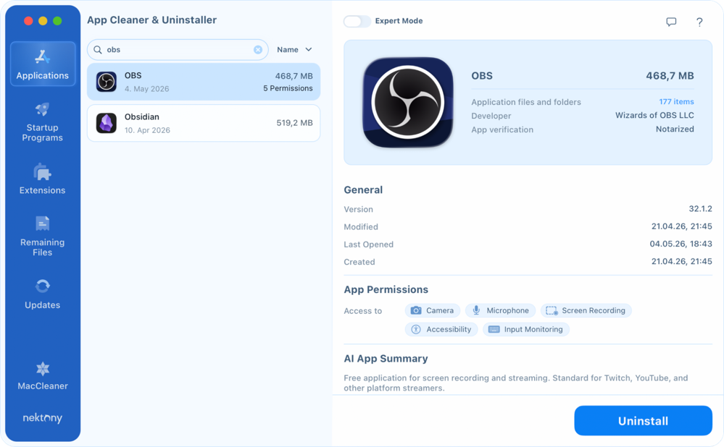Click the large OBS logo in details
The width and height of the screenshot is (724, 447).
click(x=408, y=102)
